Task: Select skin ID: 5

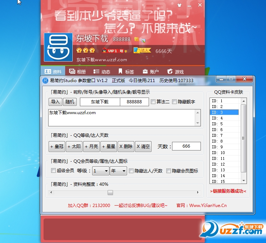Action: 224,124
